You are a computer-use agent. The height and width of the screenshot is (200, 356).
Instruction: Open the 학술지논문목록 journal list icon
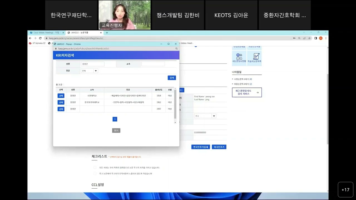(254, 57)
